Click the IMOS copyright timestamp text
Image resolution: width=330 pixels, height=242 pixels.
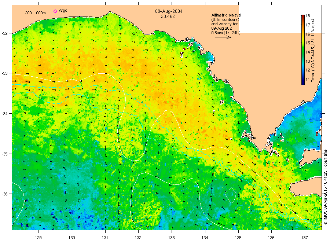[325, 187]
